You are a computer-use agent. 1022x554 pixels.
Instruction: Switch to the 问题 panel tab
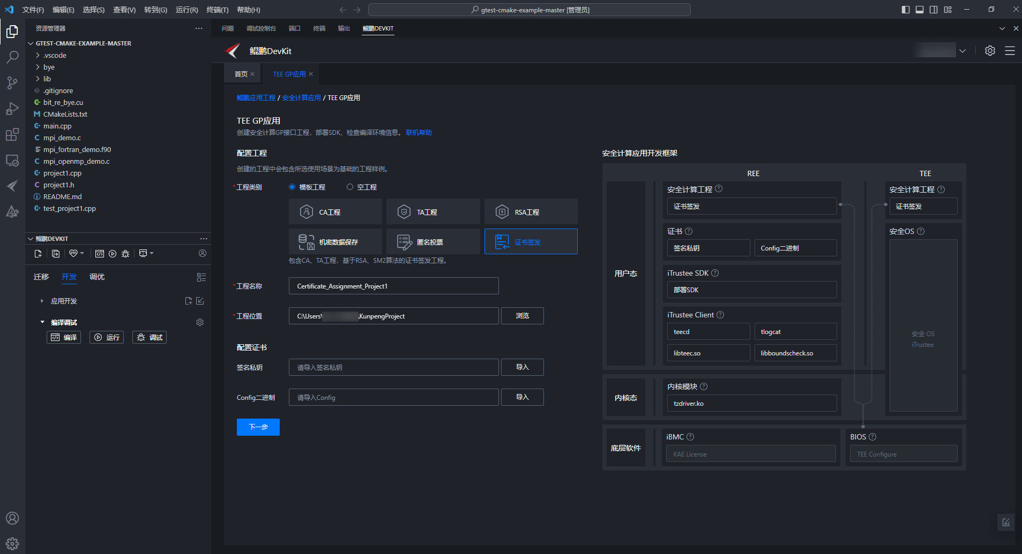[x=228, y=28]
